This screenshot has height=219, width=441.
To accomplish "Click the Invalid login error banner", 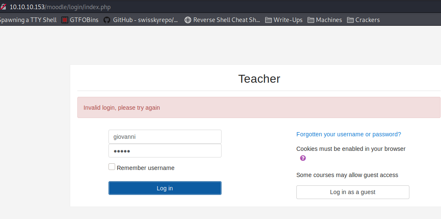I will point(259,107).
